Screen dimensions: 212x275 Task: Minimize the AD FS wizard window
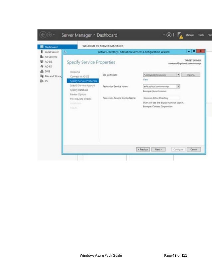[188, 51]
